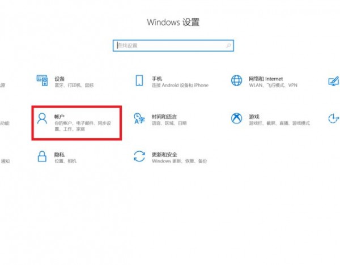
Task: Open 更新和安全 title text
Action: (164, 155)
